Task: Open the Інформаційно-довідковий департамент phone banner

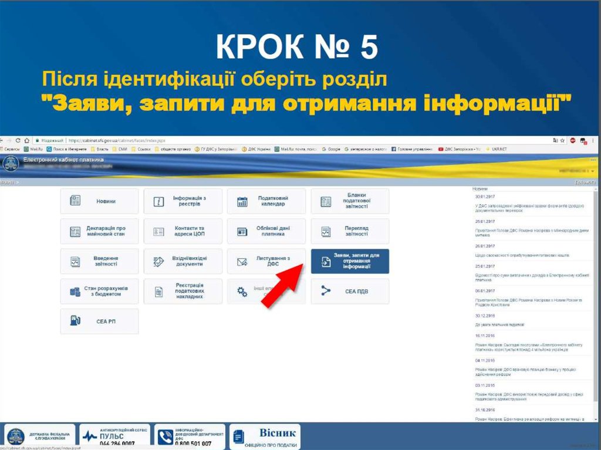Action: tap(190, 437)
